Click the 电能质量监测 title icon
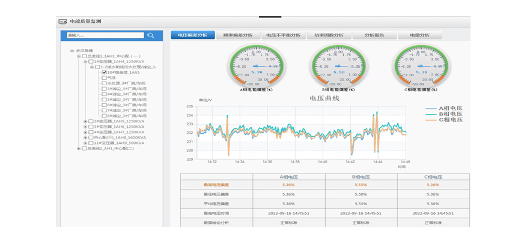The image size is (524, 243). coord(62,22)
